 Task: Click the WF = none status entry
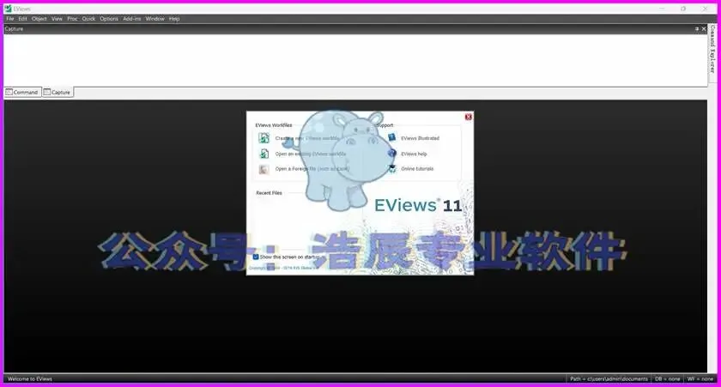(x=700, y=379)
